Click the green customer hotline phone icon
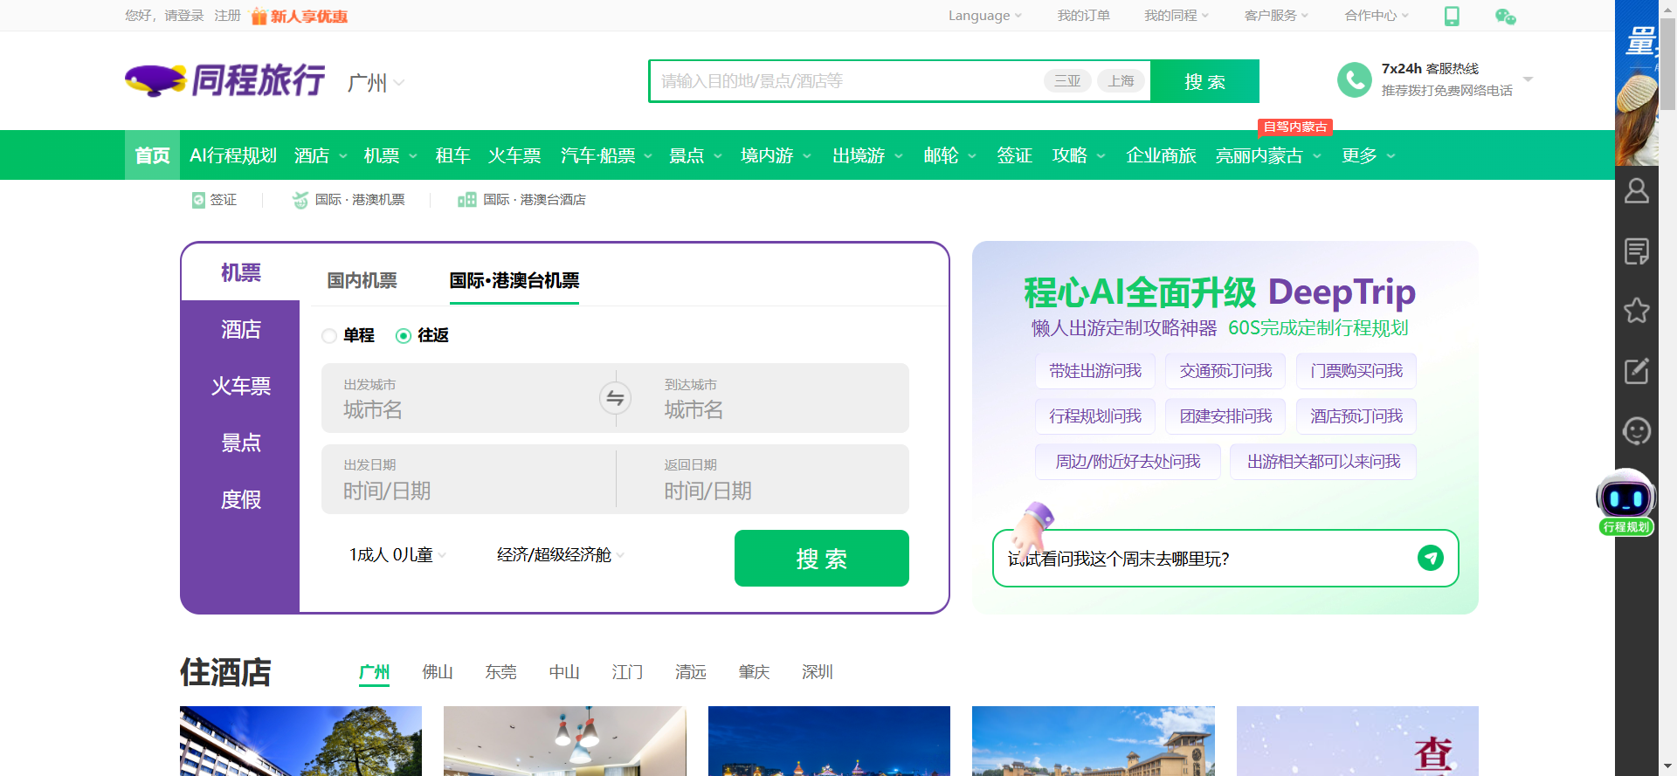The height and width of the screenshot is (776, 1677). point(1354,80)
